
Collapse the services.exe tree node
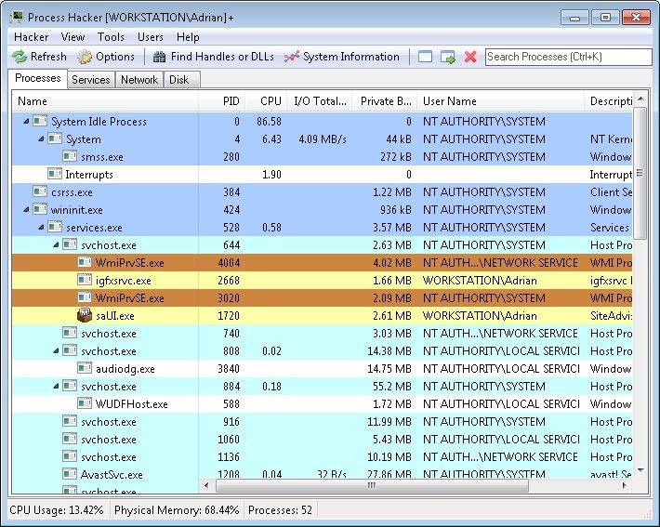(x=41, y=227)
